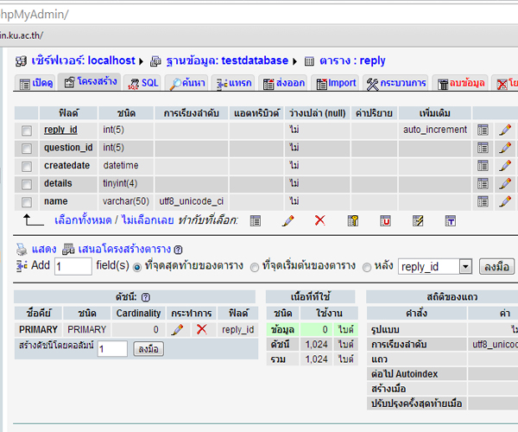Click the primary key icon in the bulk actions row
This screenshot has height=432, width=518.
coord(352,221)
